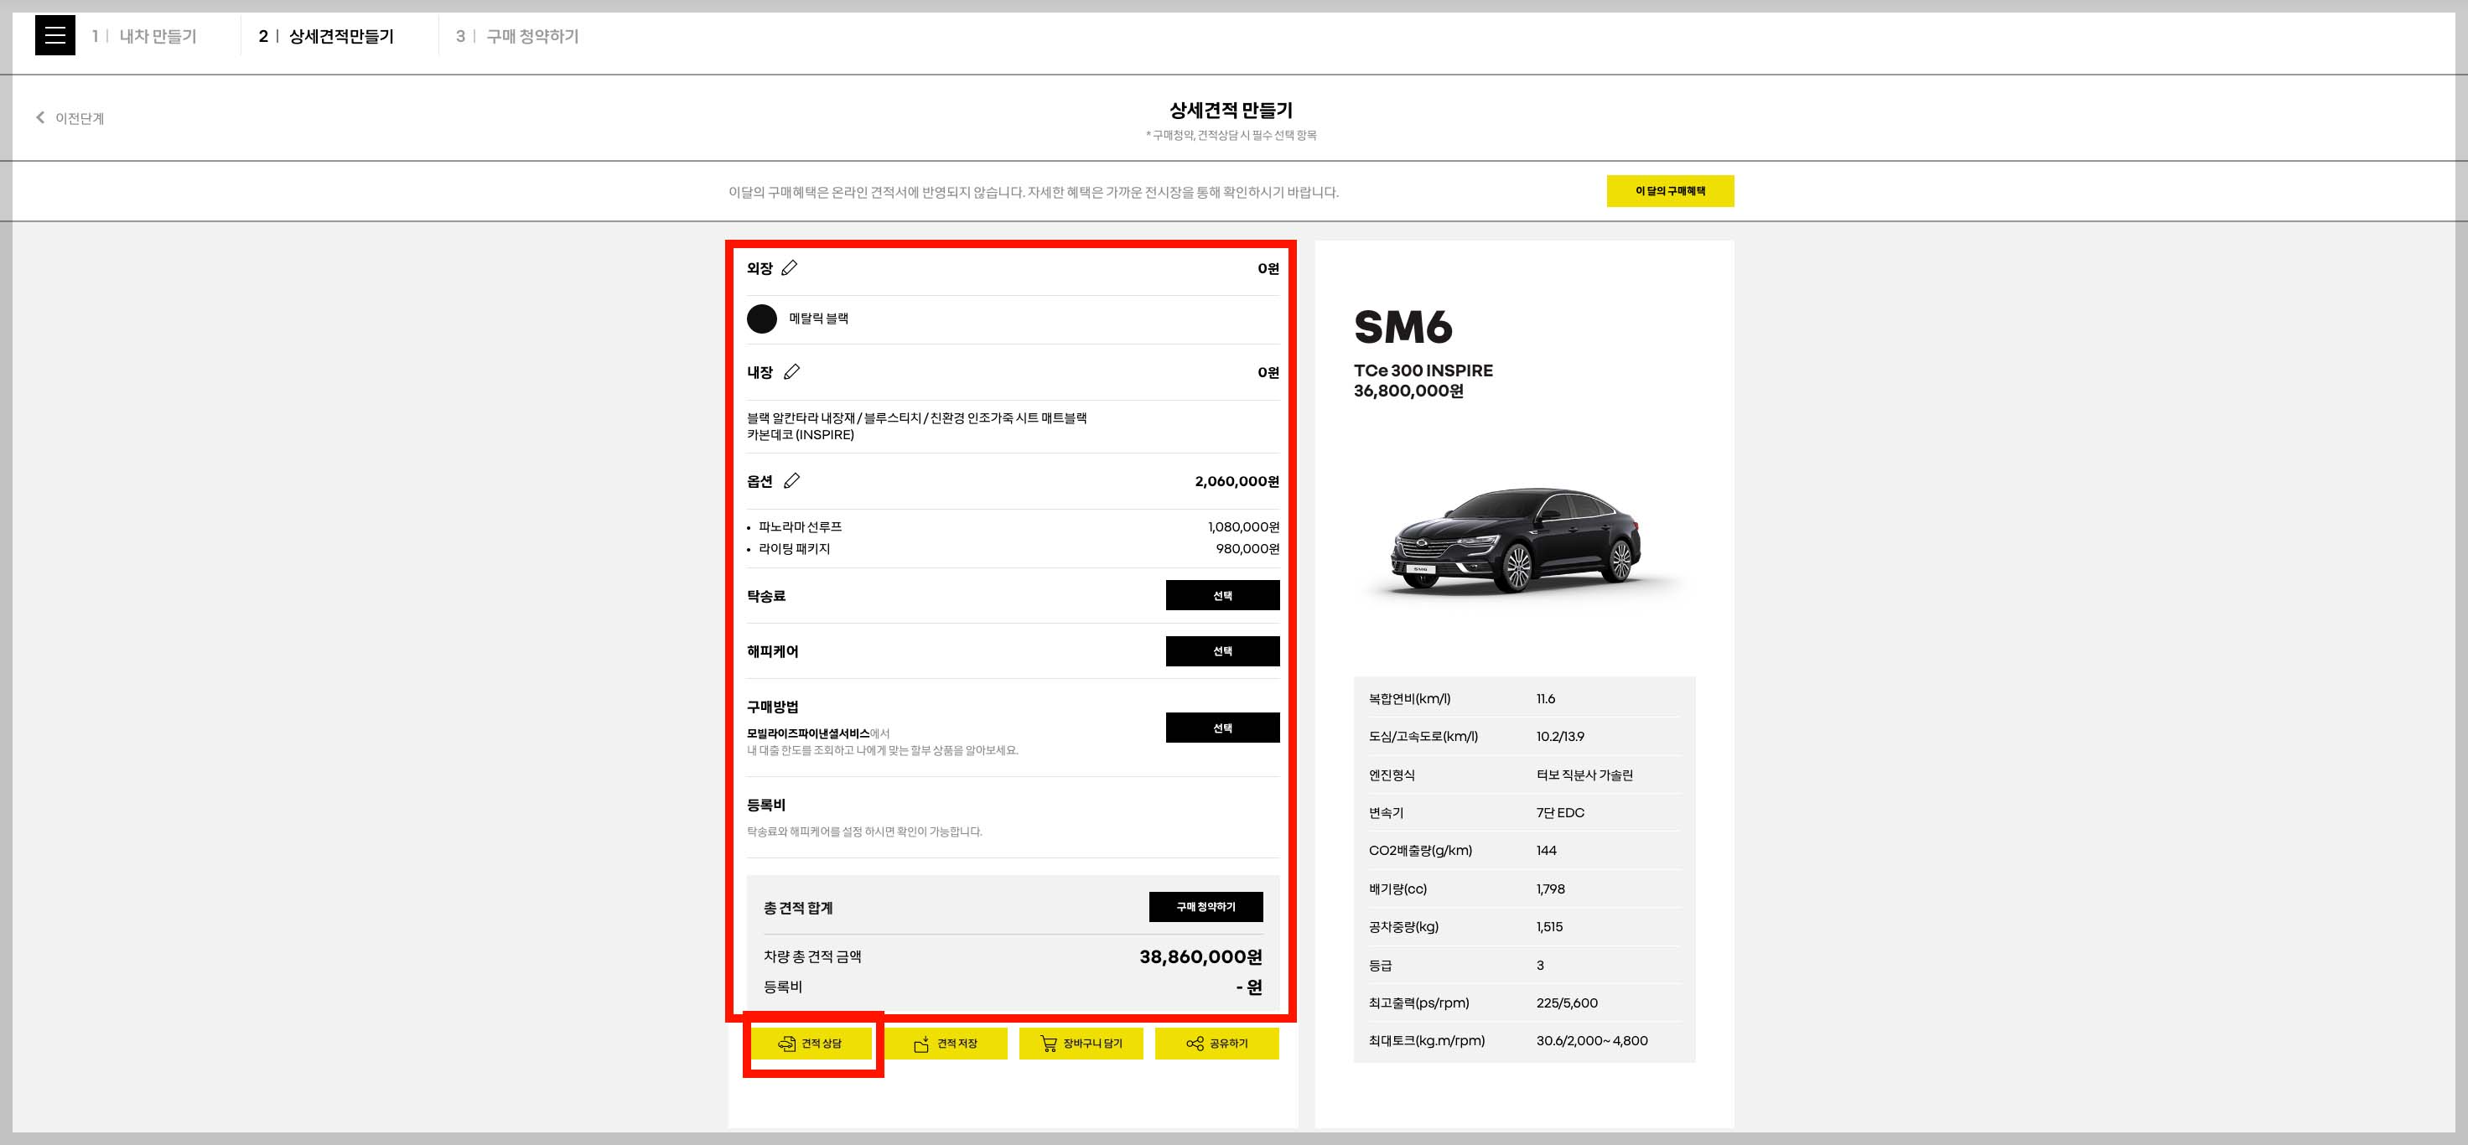Click the 견적 저장 save button
The image size is (2468, 1145).
[x=946, y=1044]
